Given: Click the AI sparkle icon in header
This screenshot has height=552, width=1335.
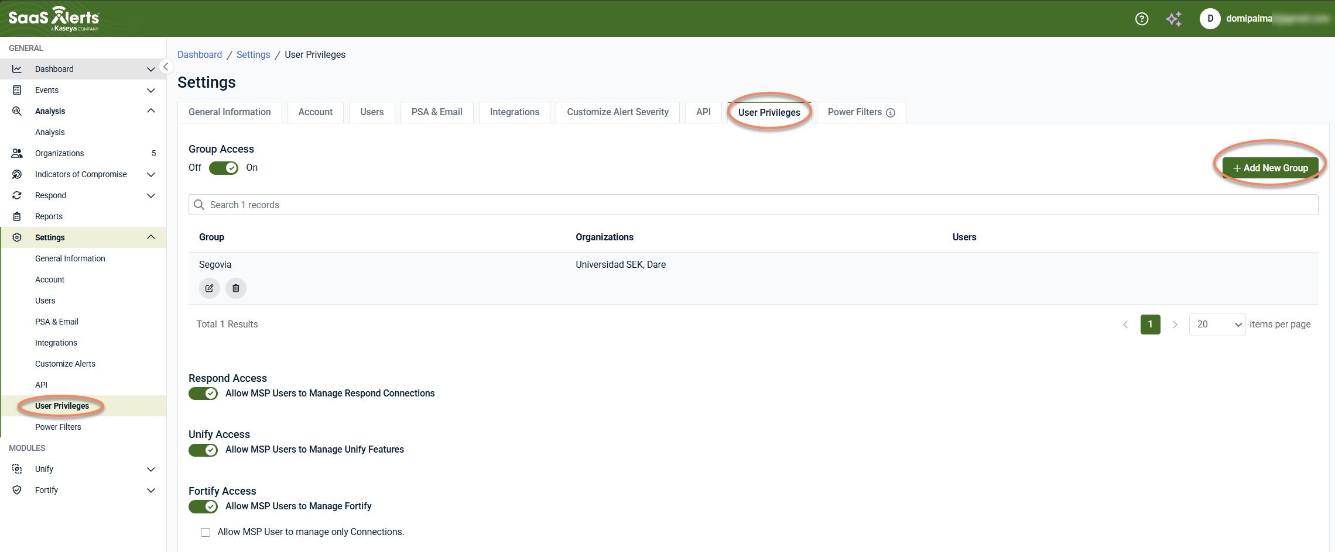Looking at the screenshot, I should coord(1173,19).
